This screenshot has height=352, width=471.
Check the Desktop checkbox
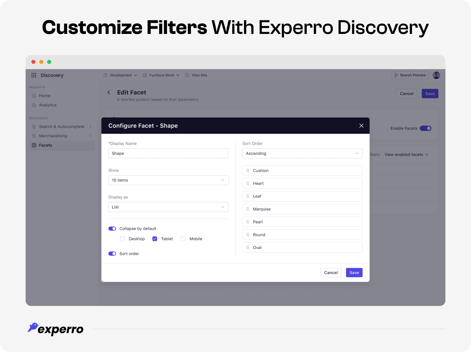point(122,239)
